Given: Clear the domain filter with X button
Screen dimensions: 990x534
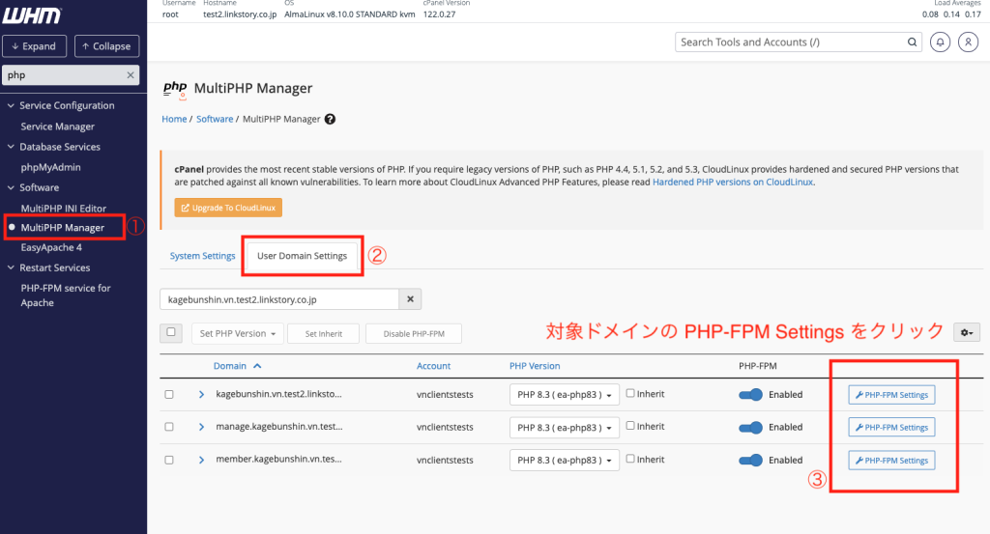Looking at the screenshot, I should 411,299.
